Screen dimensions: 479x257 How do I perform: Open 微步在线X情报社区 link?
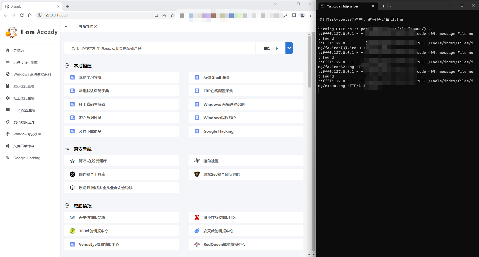246,218
